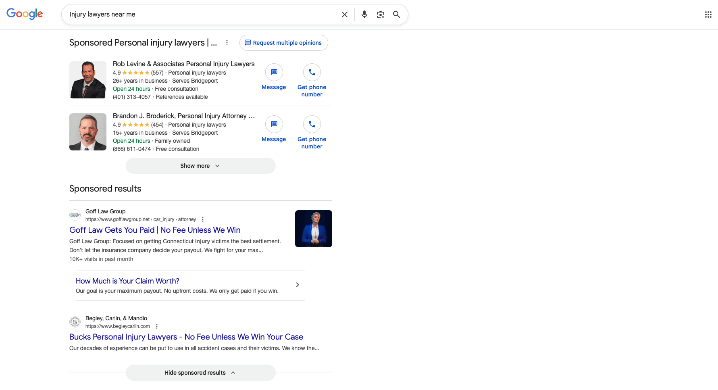Open Goff Law Group ad image
Viewport: 718px width, 390px height.
(314, 229)
